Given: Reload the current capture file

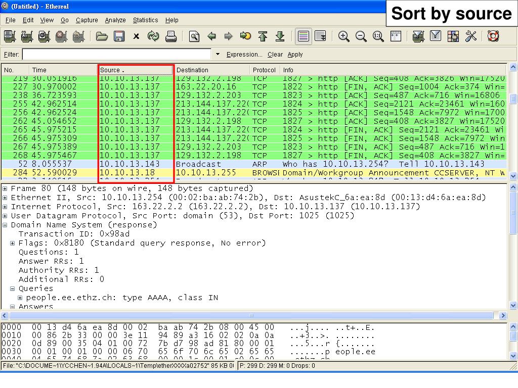Looking at the screenshot, I should click(153, 36).
